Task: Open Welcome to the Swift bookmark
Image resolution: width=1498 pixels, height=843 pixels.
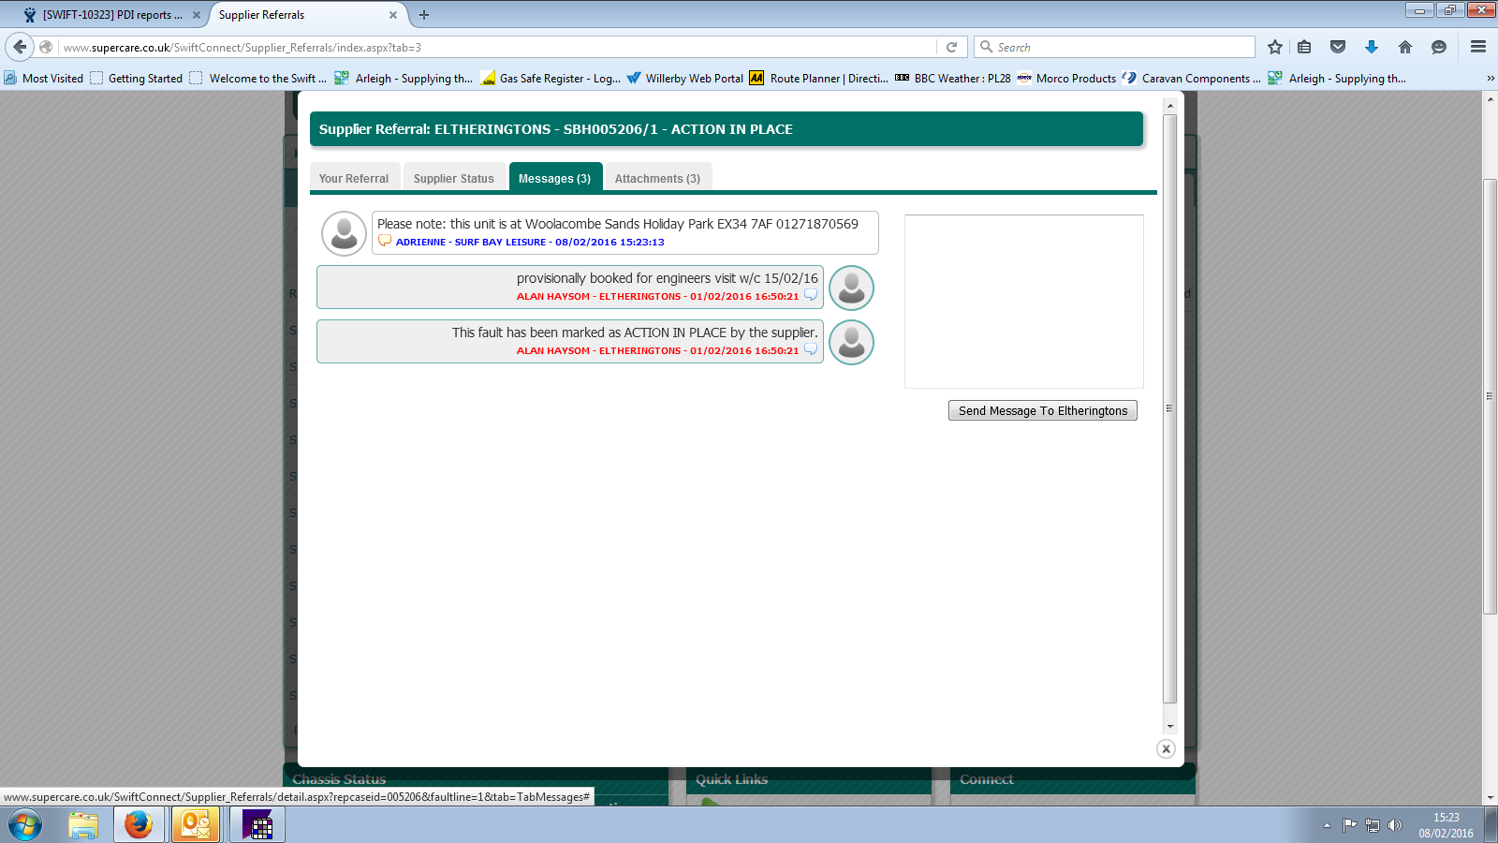Action: pos(258,79)
